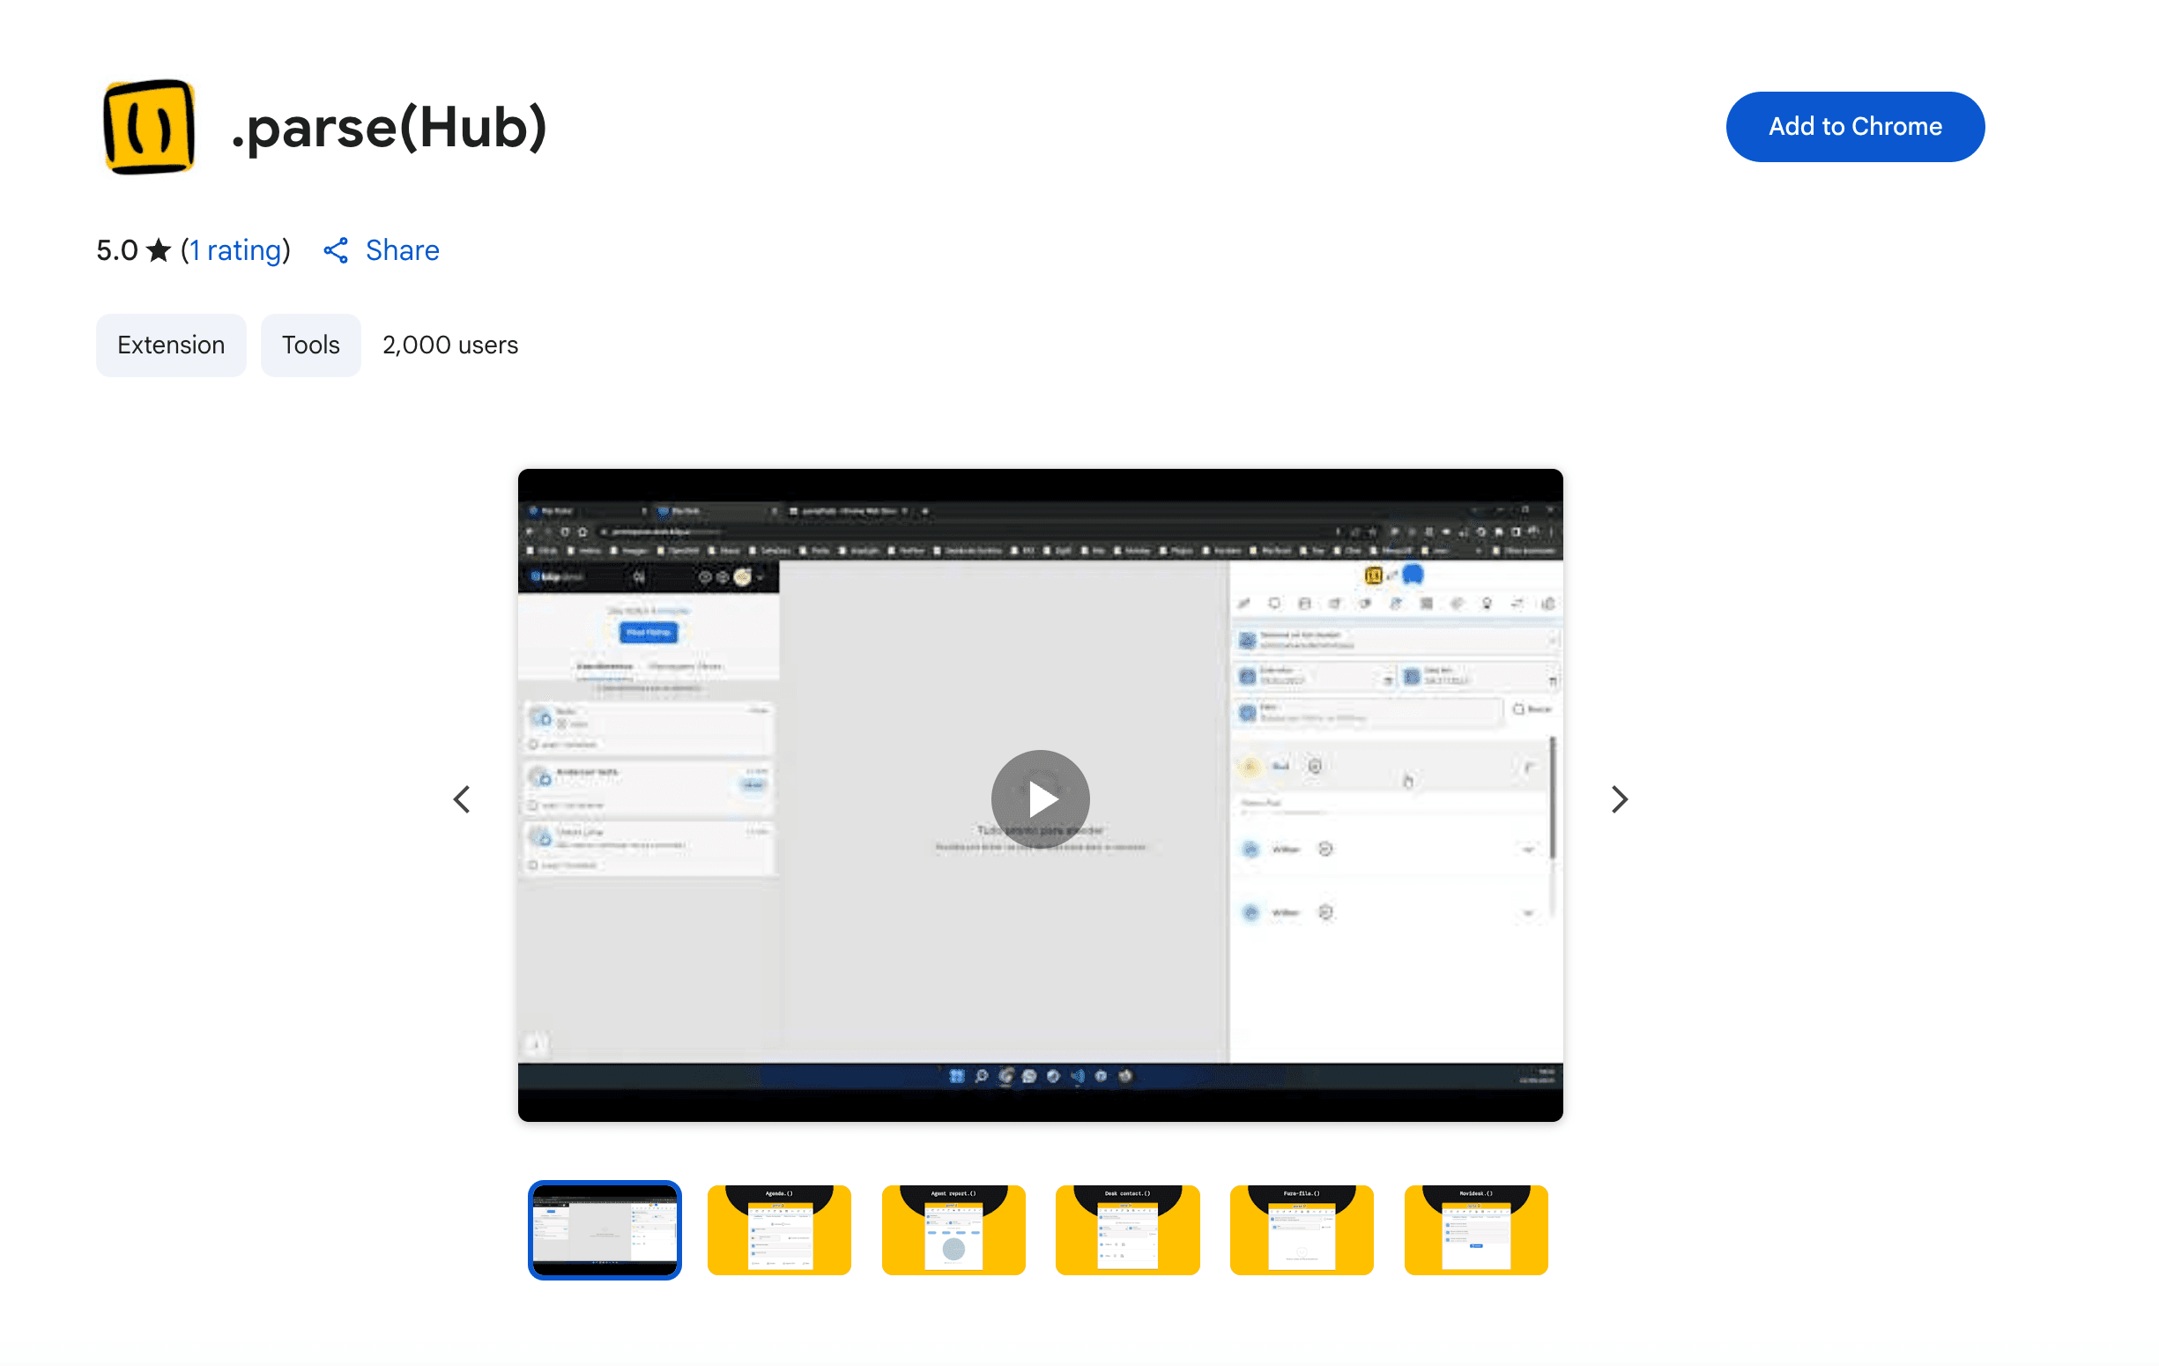Image resolution: width=2159 pixels, height=1366 pixels.
Task: Select the Extension category chip
Action: point(171,345)
